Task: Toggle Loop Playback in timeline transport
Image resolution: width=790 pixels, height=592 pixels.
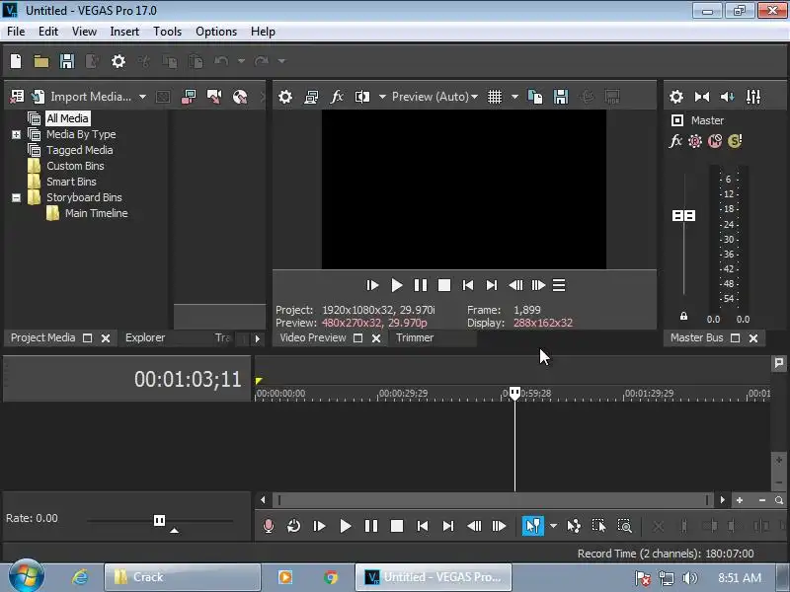Action: (293, 526)
